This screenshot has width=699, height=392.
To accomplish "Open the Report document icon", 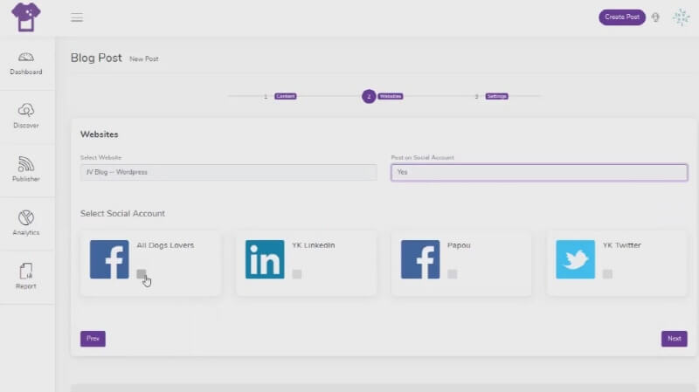I will 26,271.
